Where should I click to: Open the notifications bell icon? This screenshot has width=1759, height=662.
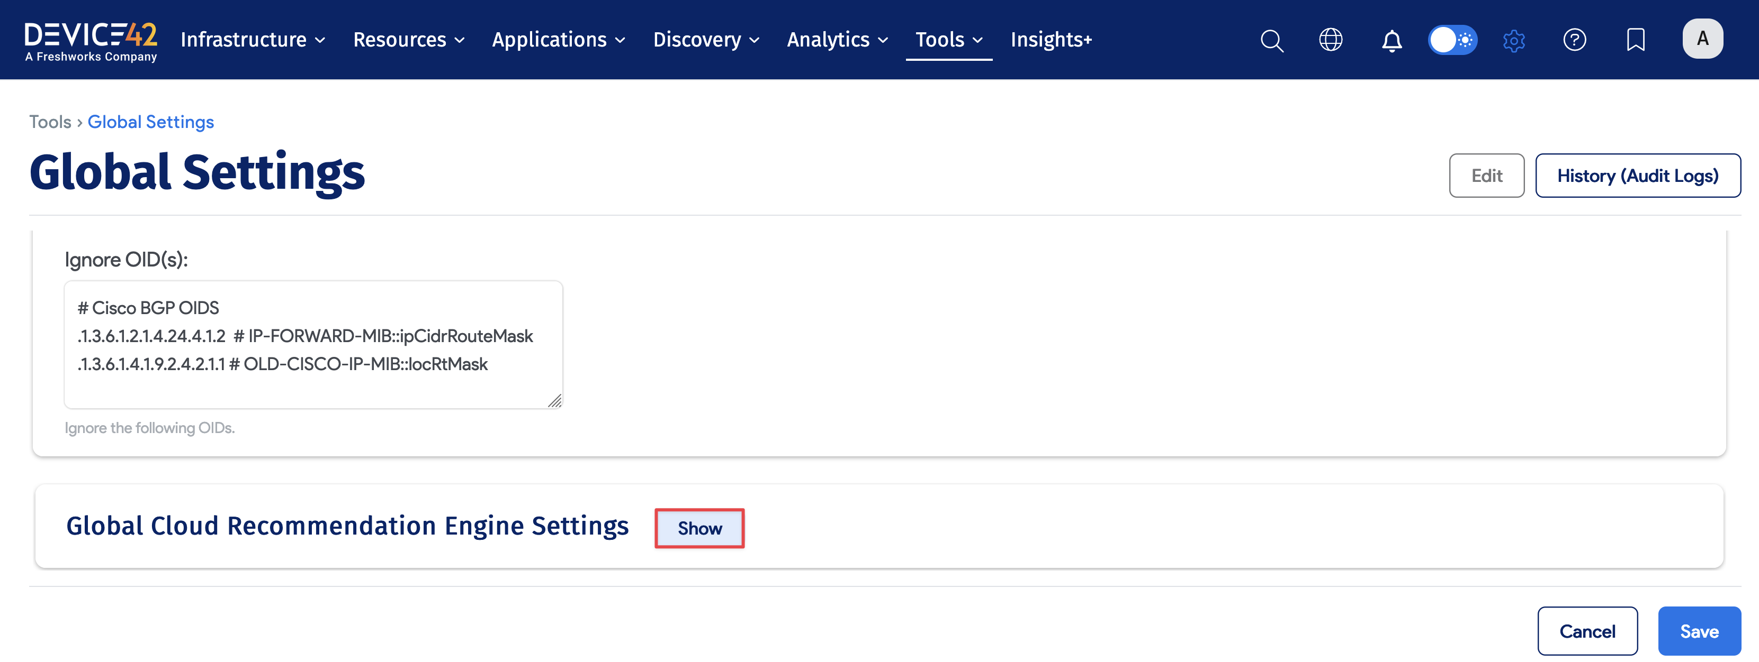coord(1391,40)
